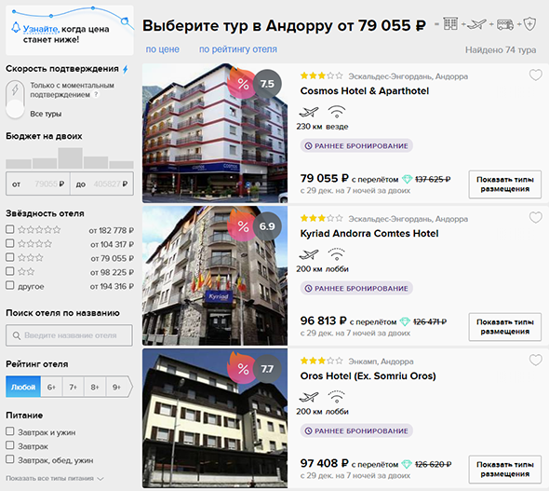Viewport: 549px width, 491px height.
Task: Click 'Раннее бронирование' tag on Oros Hotel
Action: 356,430
